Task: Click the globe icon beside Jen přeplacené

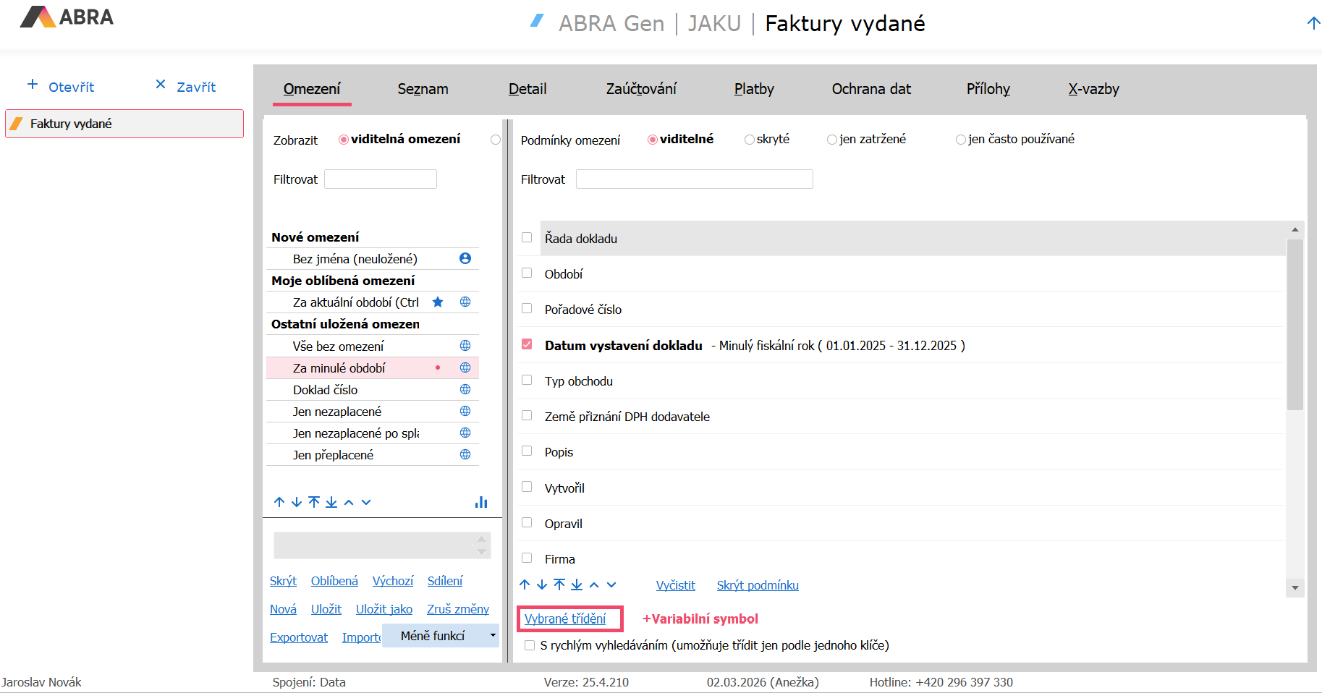Action: click(x=465, y=454)
